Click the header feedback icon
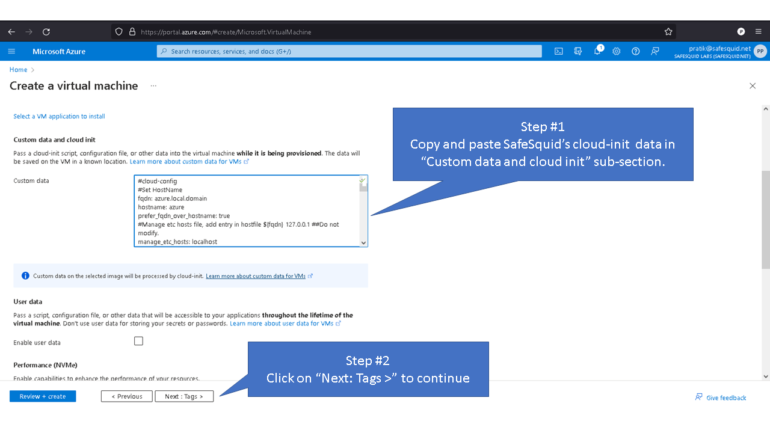The width and height of the screenshot is (770, 433). click(x=655, y=51)
